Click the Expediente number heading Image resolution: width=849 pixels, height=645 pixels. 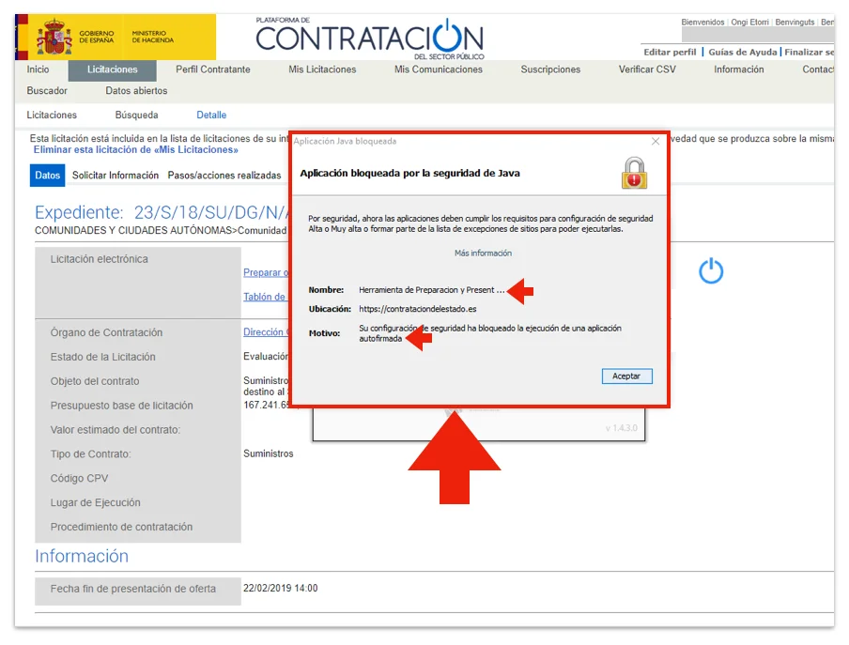[x=161, y=212]
